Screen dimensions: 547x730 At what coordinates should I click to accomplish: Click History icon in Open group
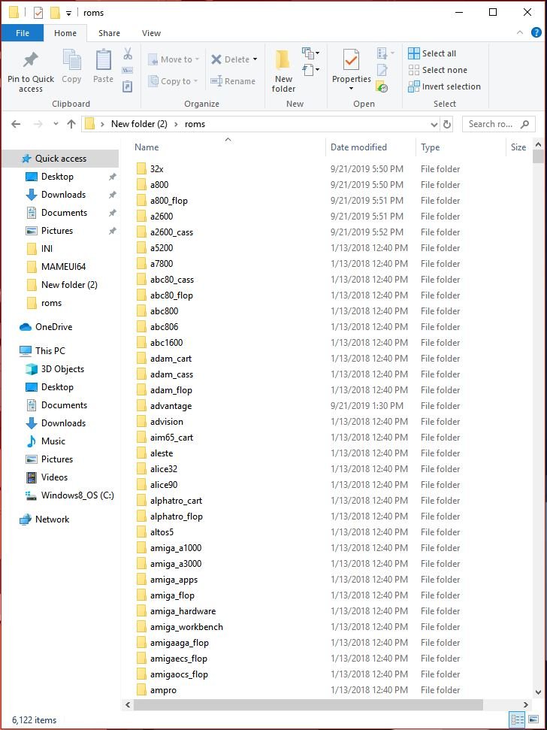[x=382, y=87]
